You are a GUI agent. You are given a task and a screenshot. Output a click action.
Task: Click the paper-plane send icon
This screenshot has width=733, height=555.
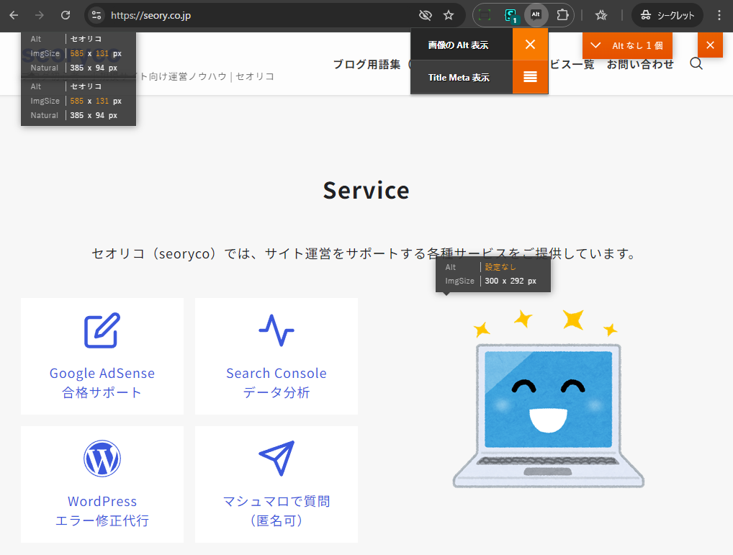point(276,459)
